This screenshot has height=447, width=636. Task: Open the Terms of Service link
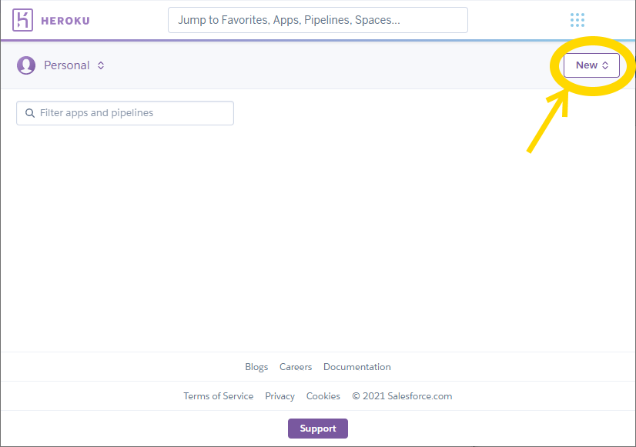click(x=218, y=396)
